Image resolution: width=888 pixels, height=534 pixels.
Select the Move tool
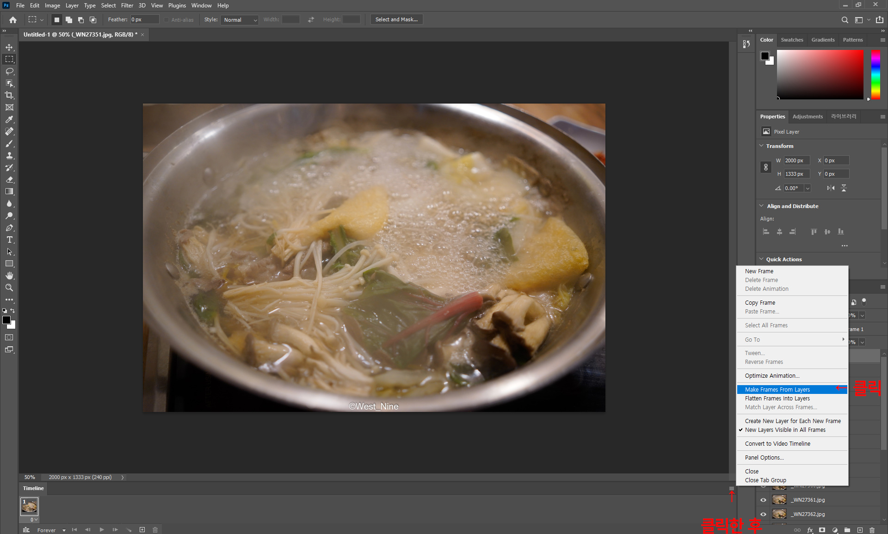(9, 47)
